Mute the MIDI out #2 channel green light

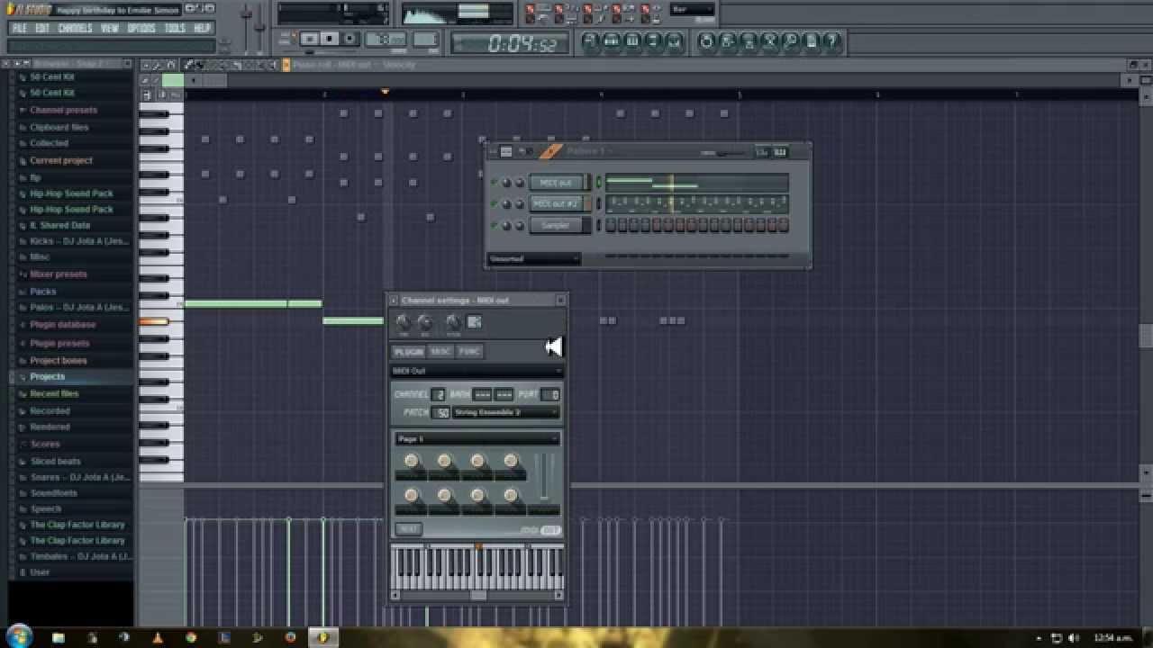494,204
